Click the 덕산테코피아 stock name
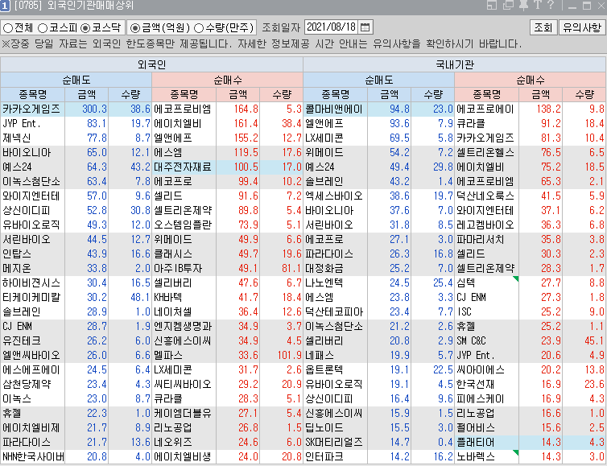The height and width of the screenshot is (466, 607). tap(334, 312)
